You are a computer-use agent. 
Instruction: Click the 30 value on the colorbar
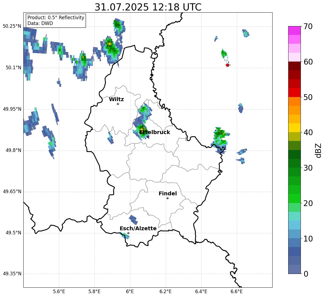pos(308,168)
